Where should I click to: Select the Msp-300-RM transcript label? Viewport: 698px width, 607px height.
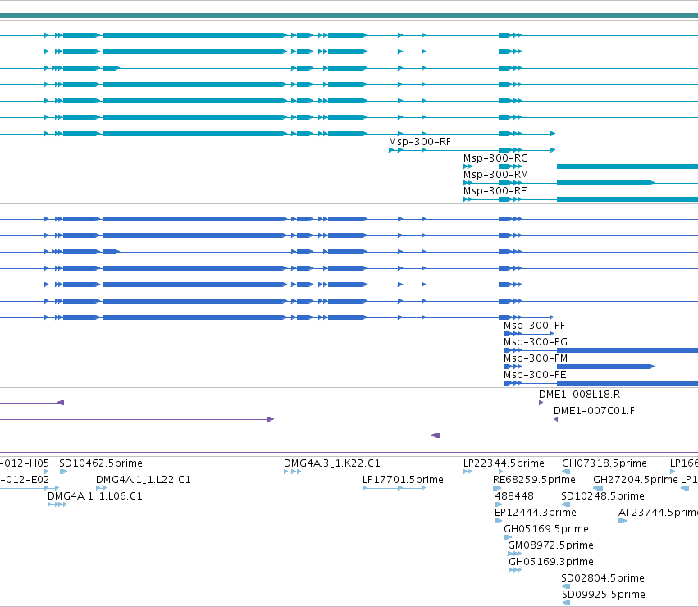tap(495, 175)
